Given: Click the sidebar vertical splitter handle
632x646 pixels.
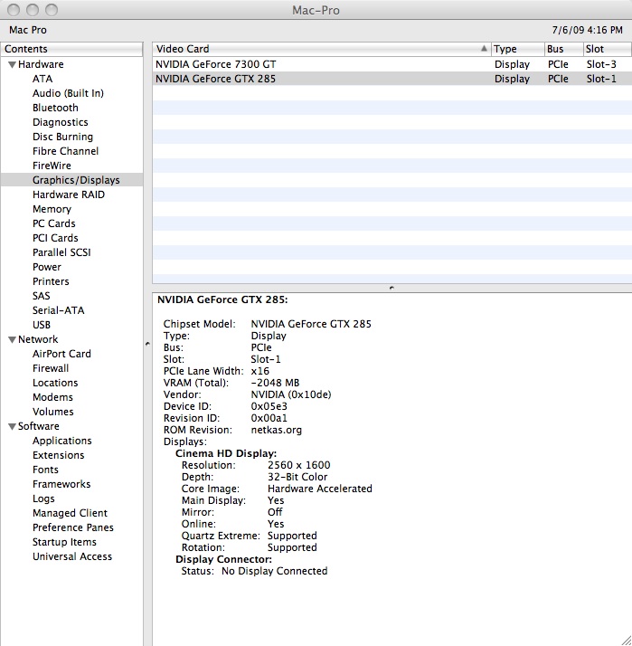Looking at the screenshot, I should tap(147, 344).
